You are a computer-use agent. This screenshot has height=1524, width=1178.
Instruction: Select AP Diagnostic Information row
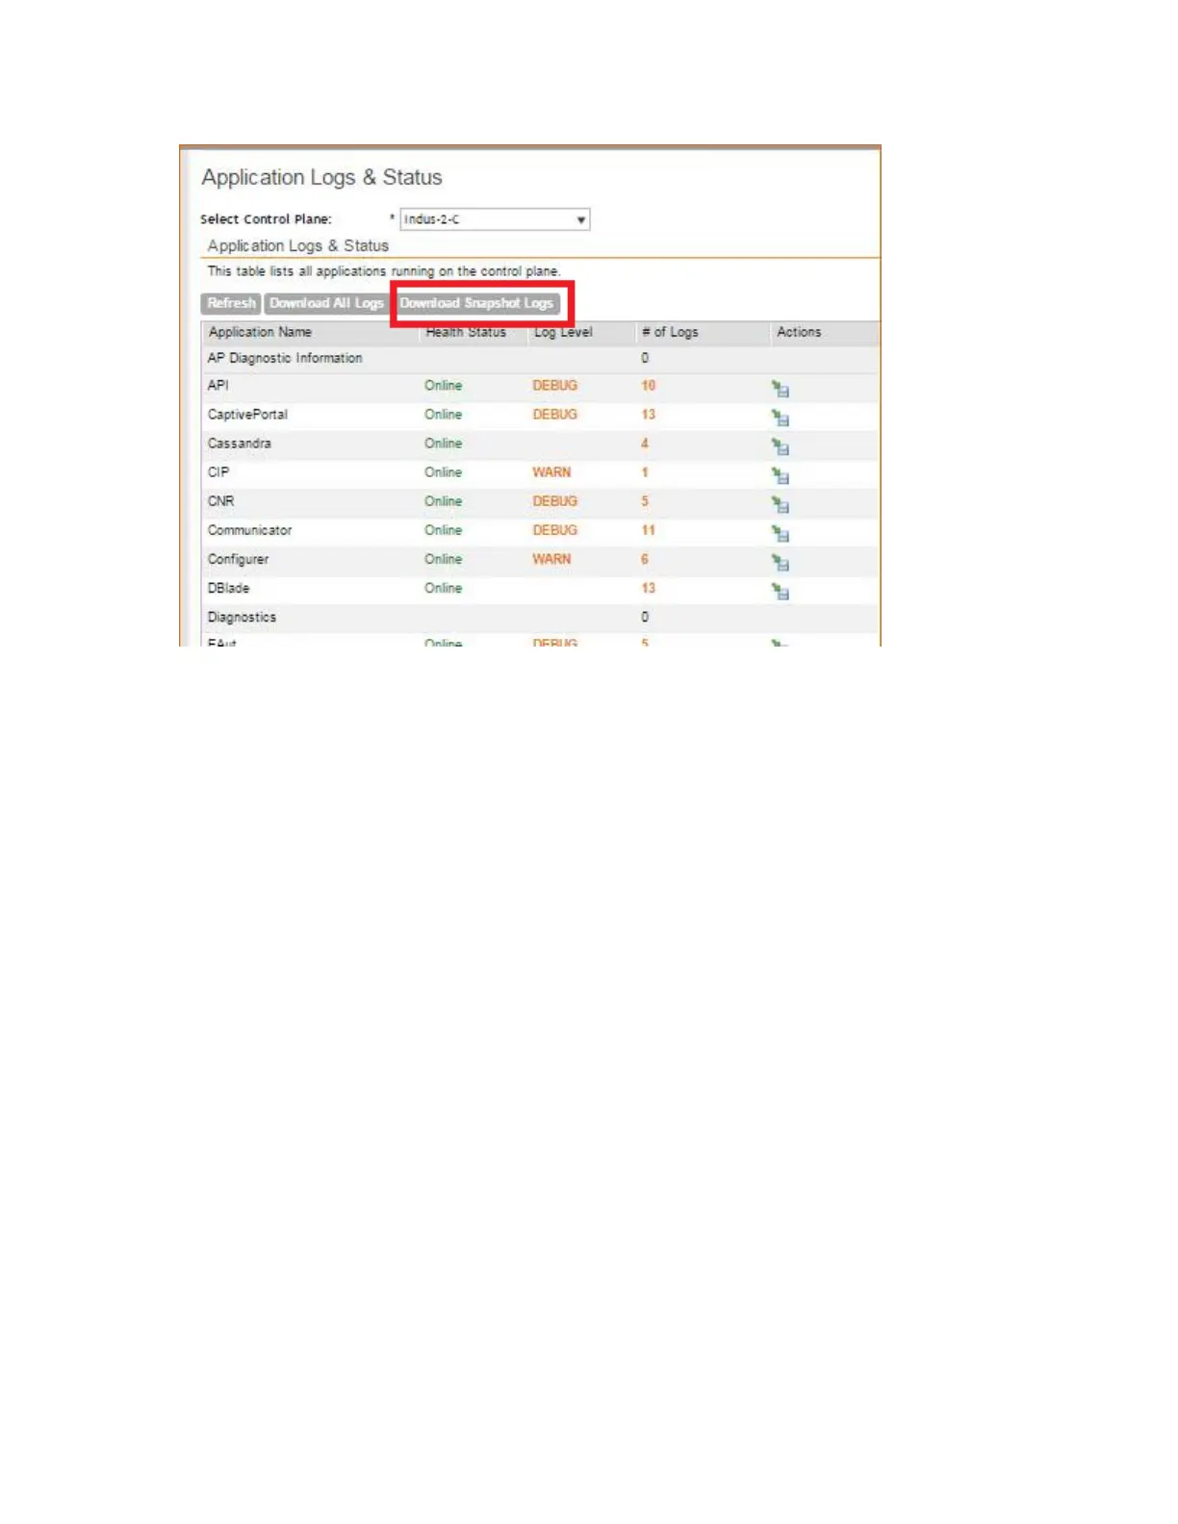(540, 358)
